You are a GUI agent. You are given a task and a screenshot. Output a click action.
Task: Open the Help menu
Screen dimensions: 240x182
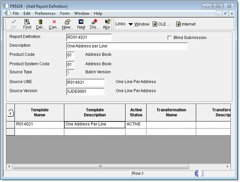pyautogui.click(x=98, y=13)
